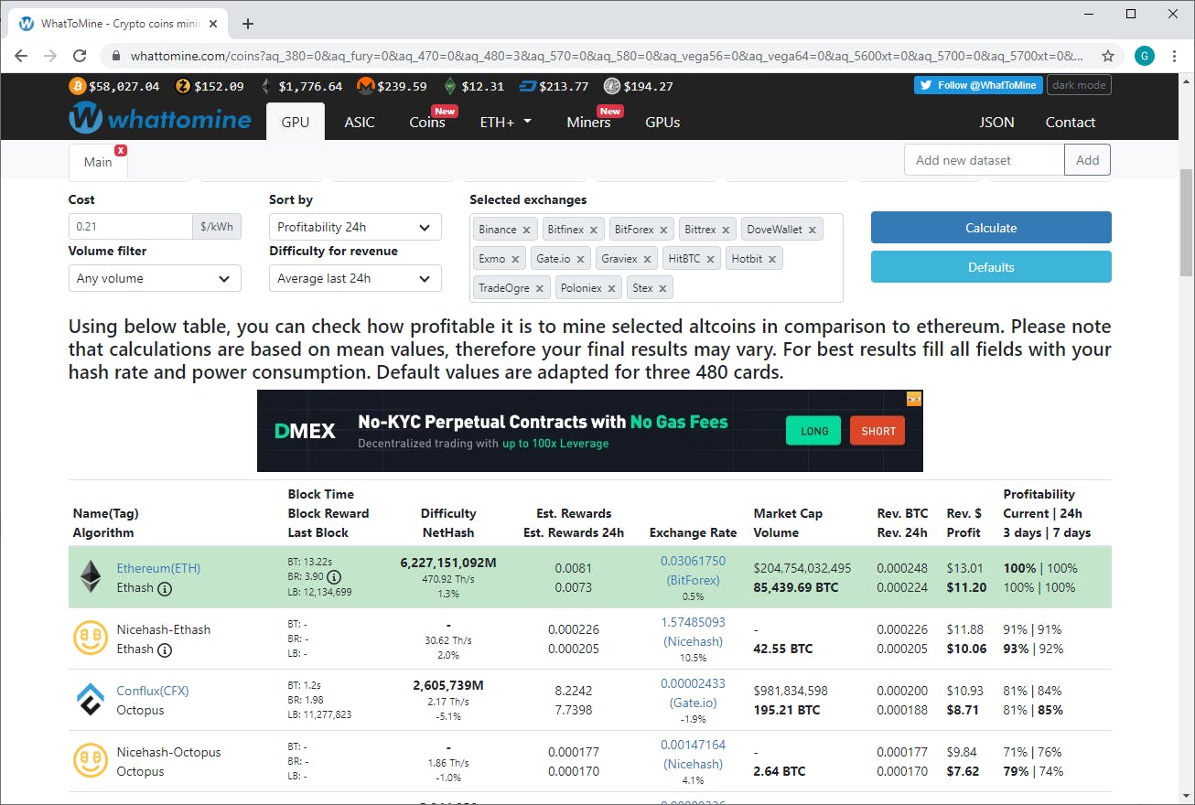Click the WhatToMine logo
Image resolution: width=1195 pixels, height=805 pixels.
click(160, 119)
